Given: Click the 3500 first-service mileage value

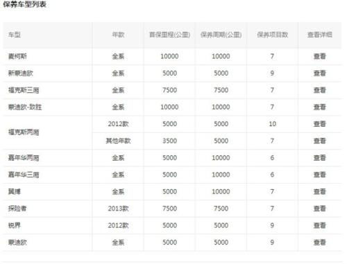Looking at the screenshot, I should click(x=169, y=141).
